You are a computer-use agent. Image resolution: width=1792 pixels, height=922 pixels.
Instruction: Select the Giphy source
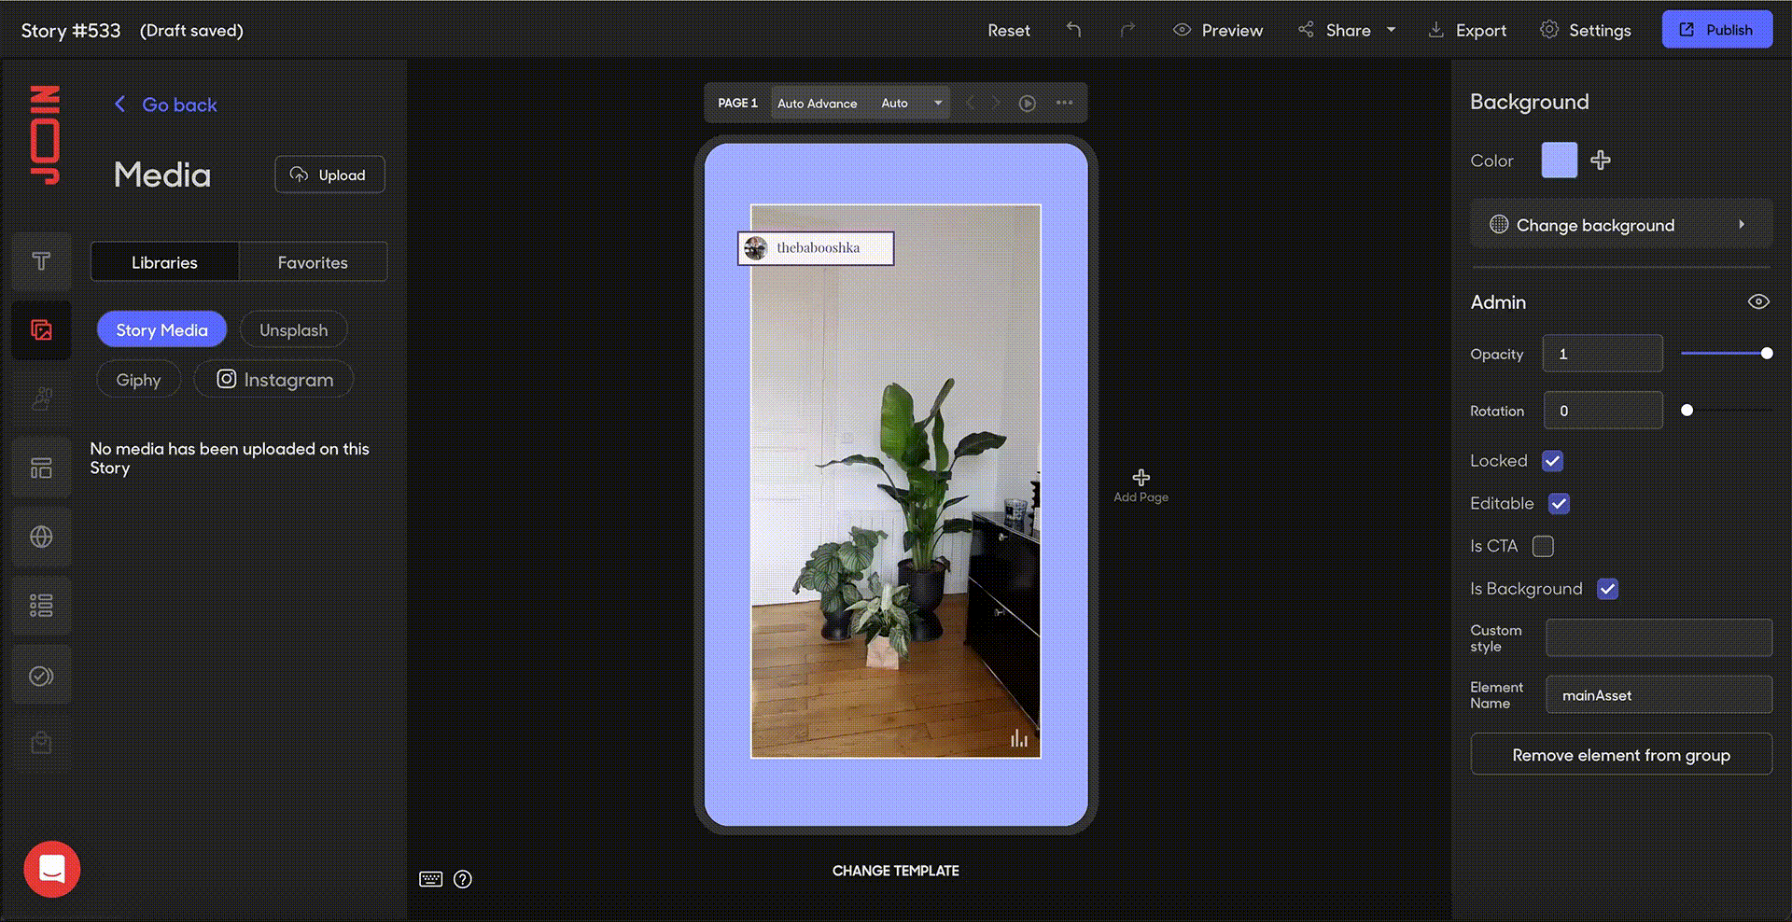[x=138, y=380]
